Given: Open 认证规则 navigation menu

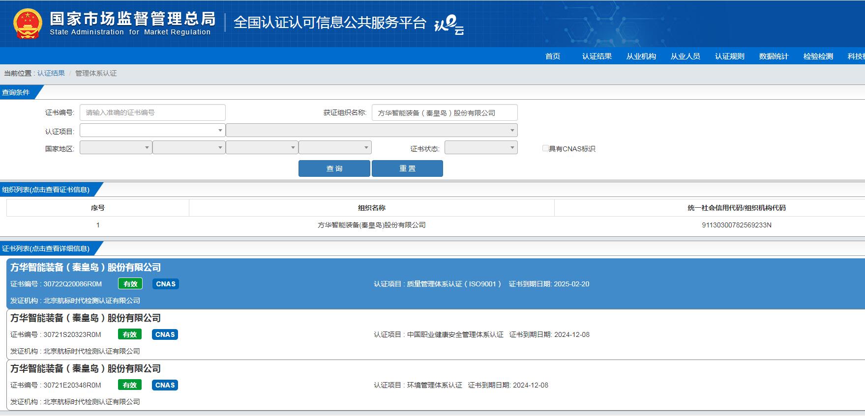Looking at the screenshot, I should point(730,56).
